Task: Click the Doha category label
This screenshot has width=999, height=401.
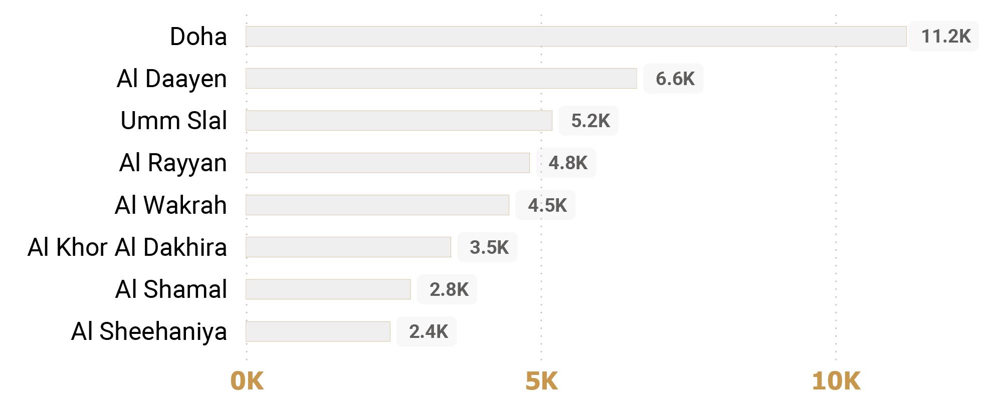Action: click(198, 37)
